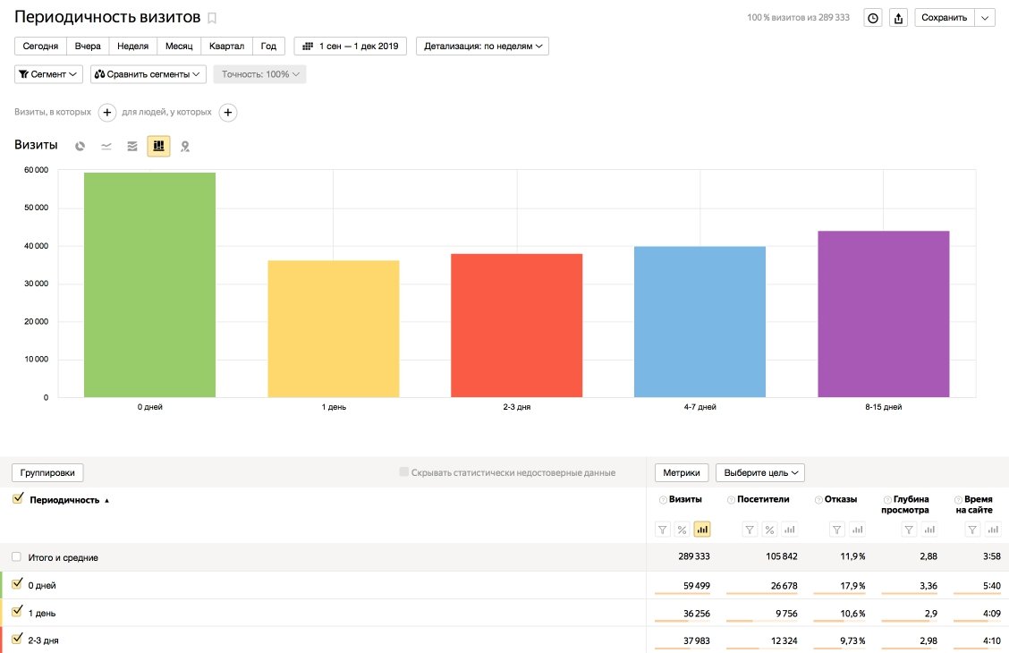Open the map chart view icon
The width and height of the screenshot is (1009, 653).
(x=185, y=146)
